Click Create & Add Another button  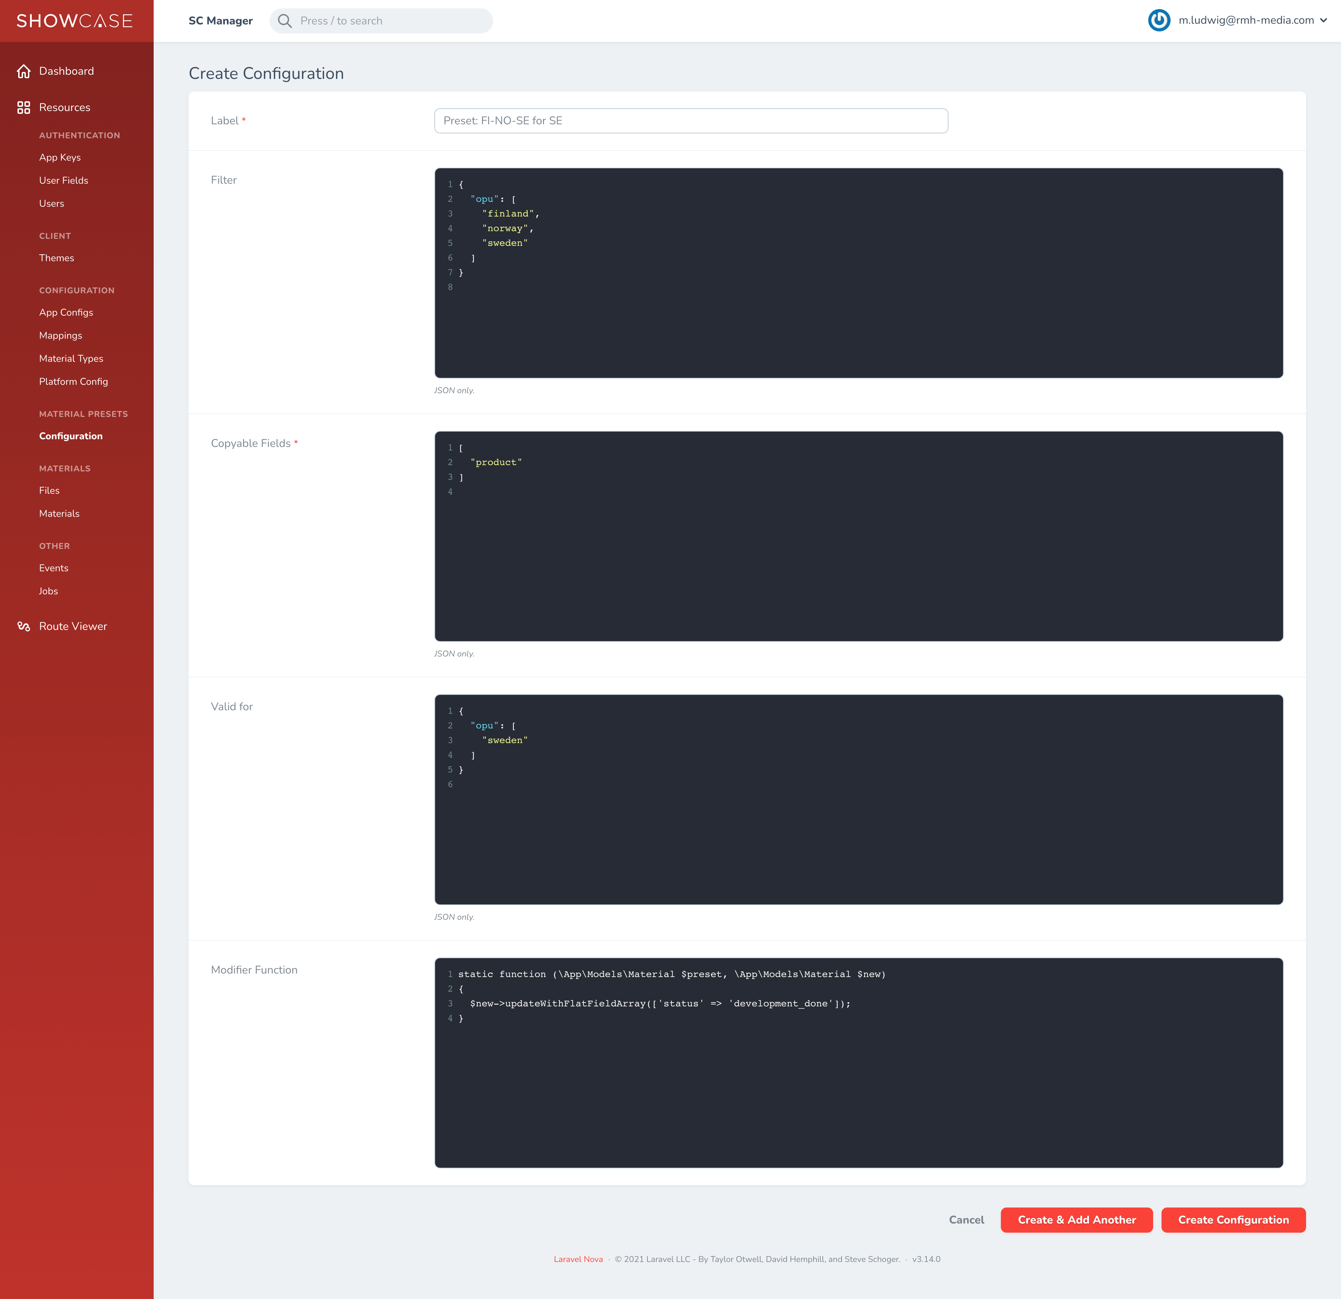click(x=1076, y=1220)
